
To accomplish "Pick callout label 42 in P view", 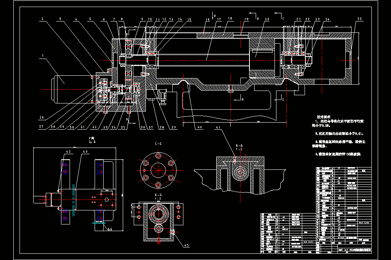I will point(68,151).
